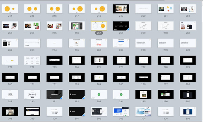Viewport: 203px width, 122px height.
Task: Select black slide 280
Action: pyautogui.click(x=10, y=77)
